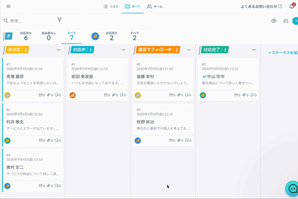Screen dimensions: 298x199
Task: Click the P project badge
Action: (x=8, y=36)
